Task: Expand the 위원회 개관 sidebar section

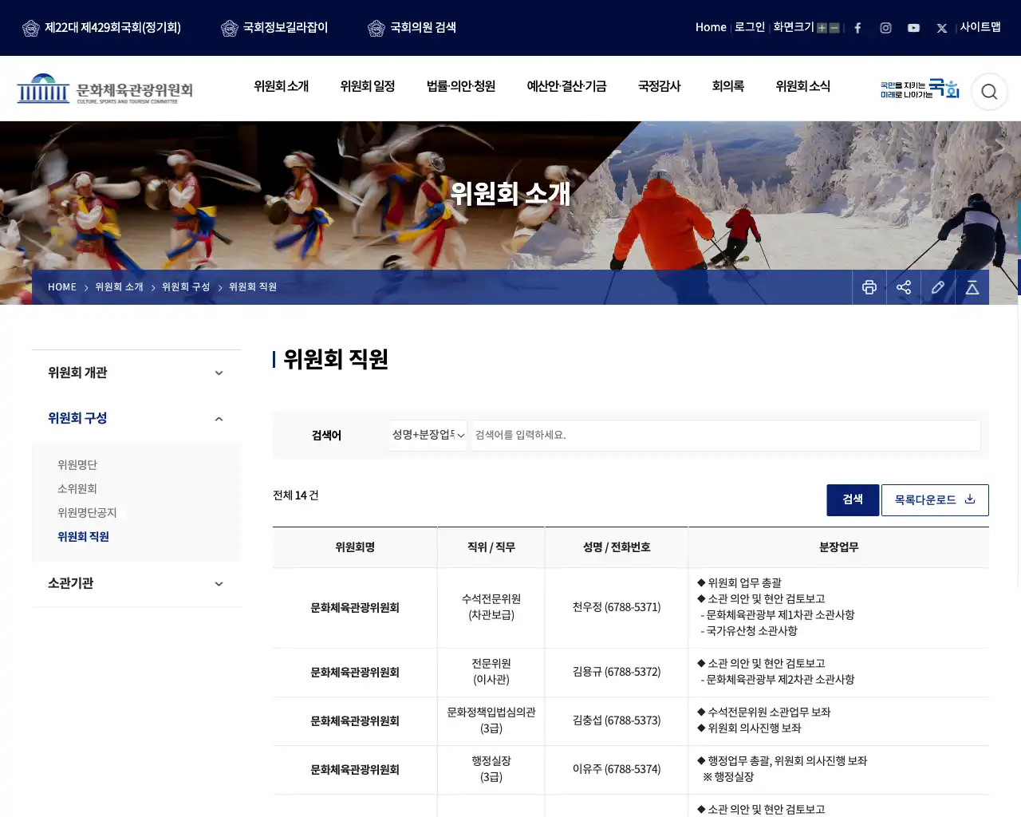Action: click(x=136, y=373)
